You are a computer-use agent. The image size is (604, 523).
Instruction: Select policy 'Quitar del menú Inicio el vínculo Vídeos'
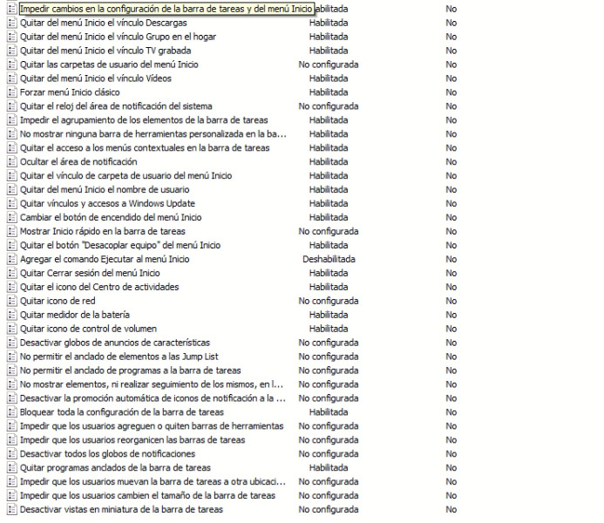pyautogui.click(x=96, y=78)
